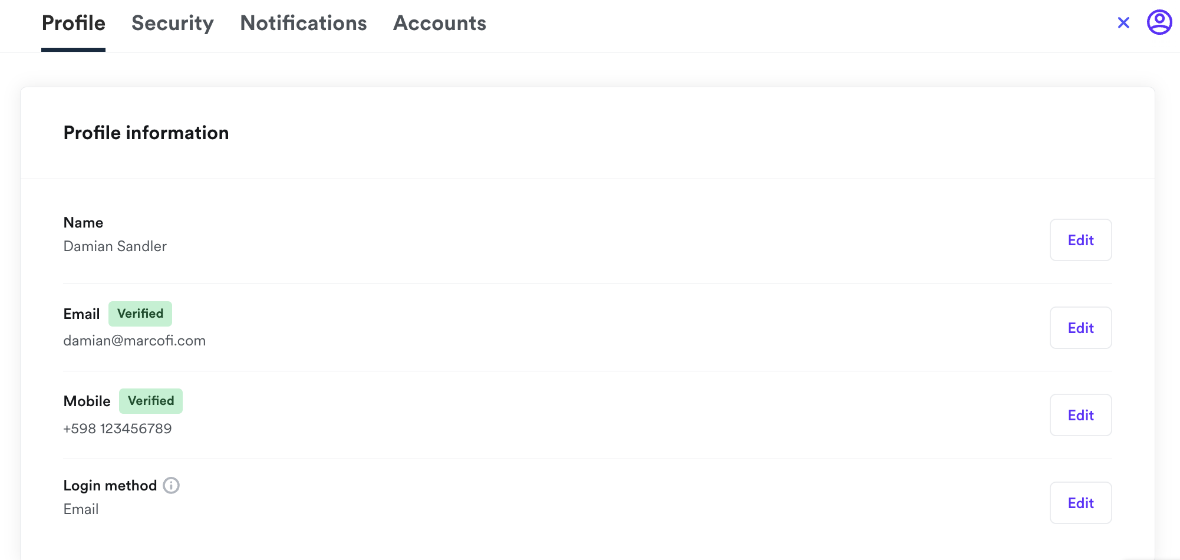Open the Security tab
The height and width of the screenshot is (560, 1180).
coord(173,24)
